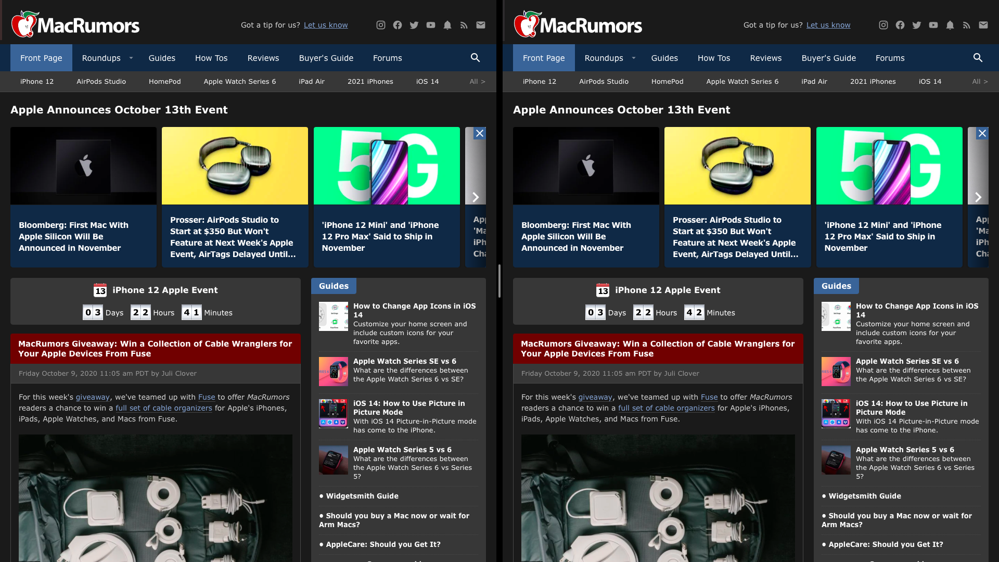Advance carousel with next arrow, left window
Image resolution: width=999 pixels, height=562 pixels.
(475, 197)
